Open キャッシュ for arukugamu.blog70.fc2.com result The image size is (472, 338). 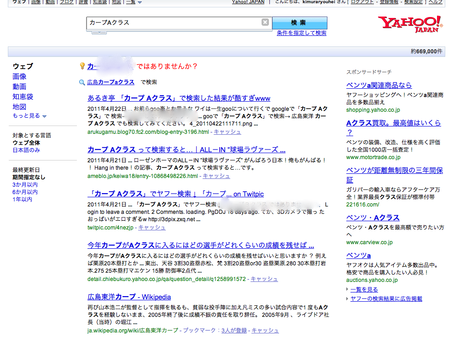click(227, 132)
